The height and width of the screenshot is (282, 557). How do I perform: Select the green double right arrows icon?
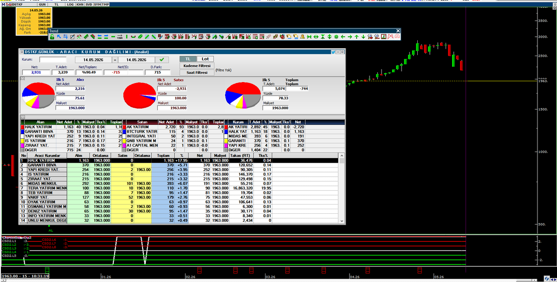coord(106,37)
